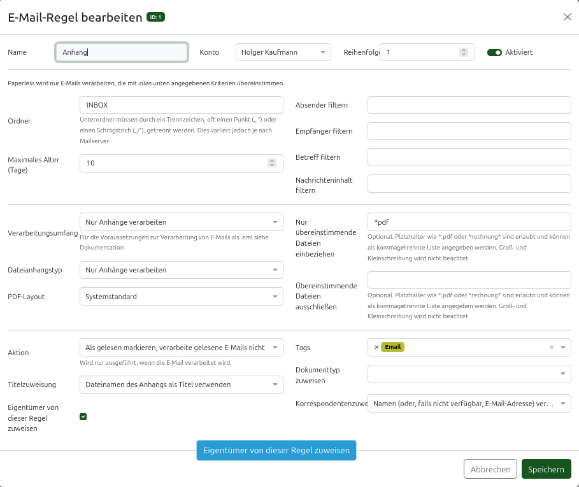Expand the Korrespondentenzuweisung dropdown
Screen dimensions: 579x487
point(469,403)
